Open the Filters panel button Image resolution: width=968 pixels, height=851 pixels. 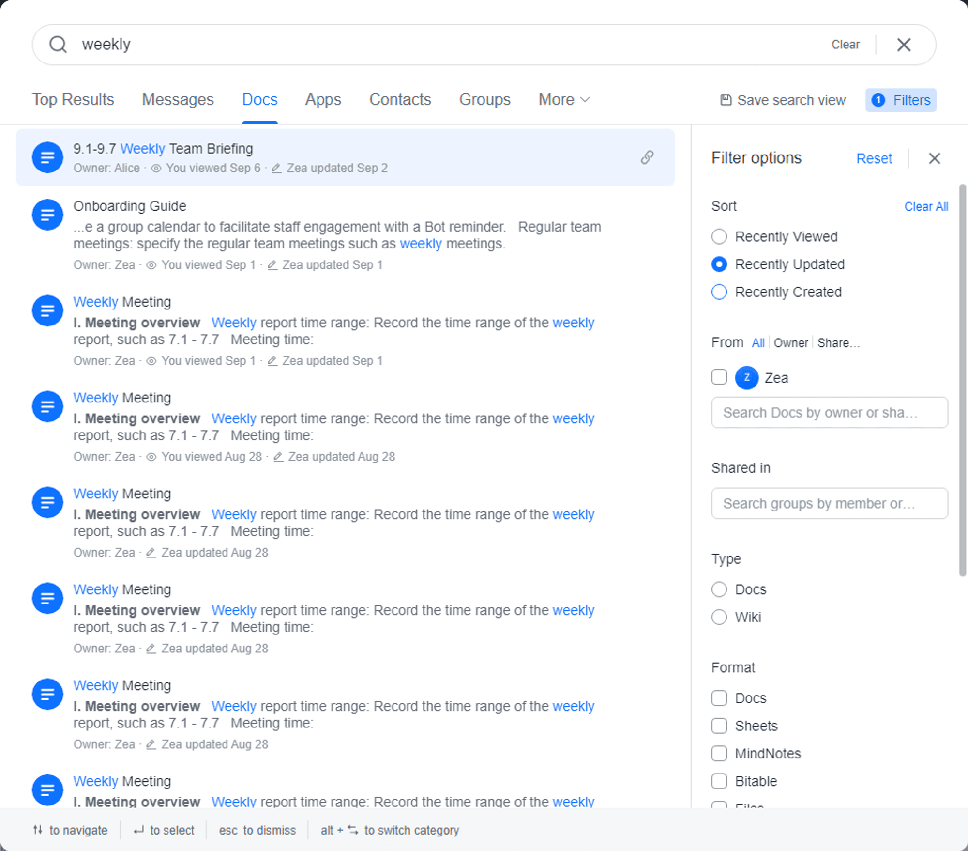[x=901, y=100]
